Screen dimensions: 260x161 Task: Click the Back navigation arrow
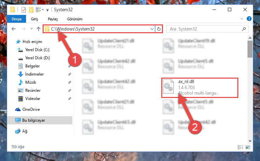click(x=14, y=29)
